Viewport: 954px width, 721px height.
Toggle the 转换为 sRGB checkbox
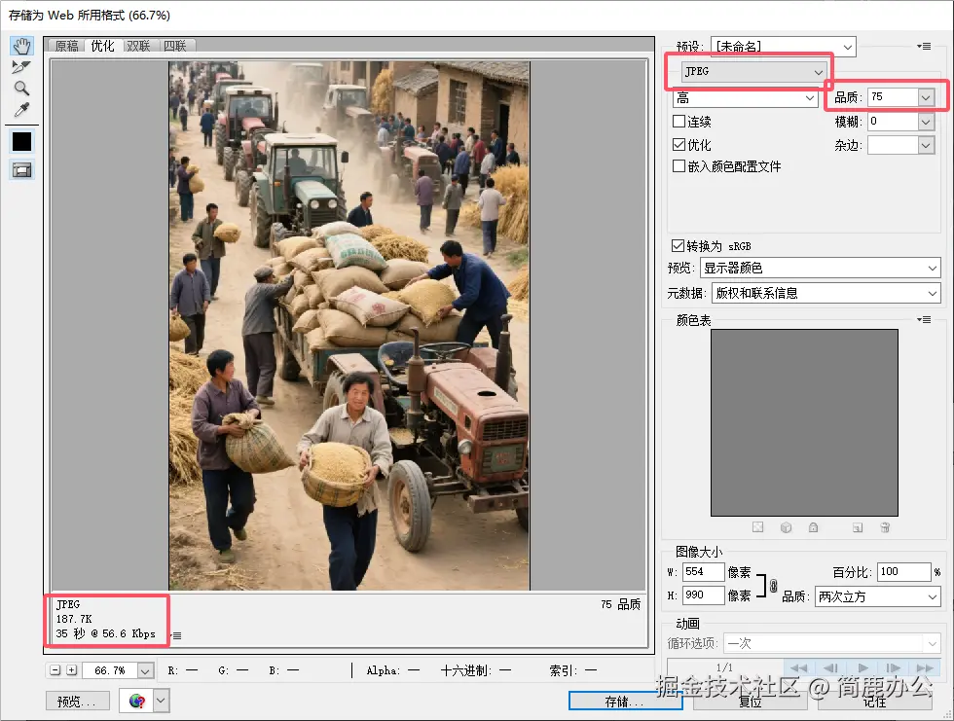(x=678, y=245)
